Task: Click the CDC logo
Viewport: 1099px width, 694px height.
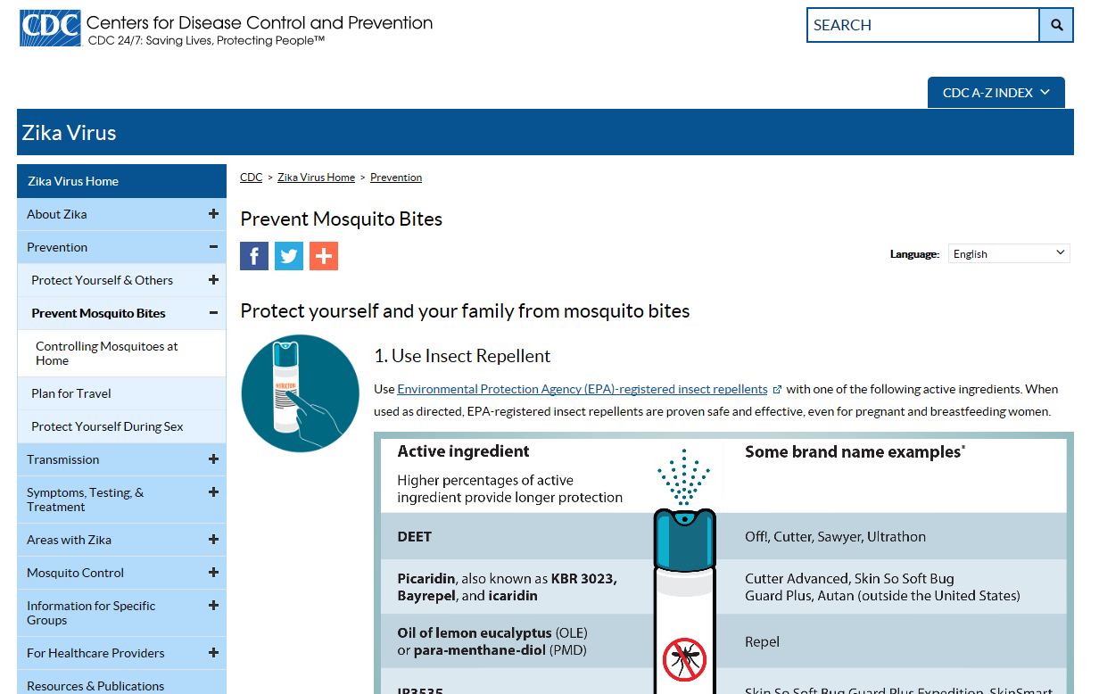Action: (x=51, y=28)
